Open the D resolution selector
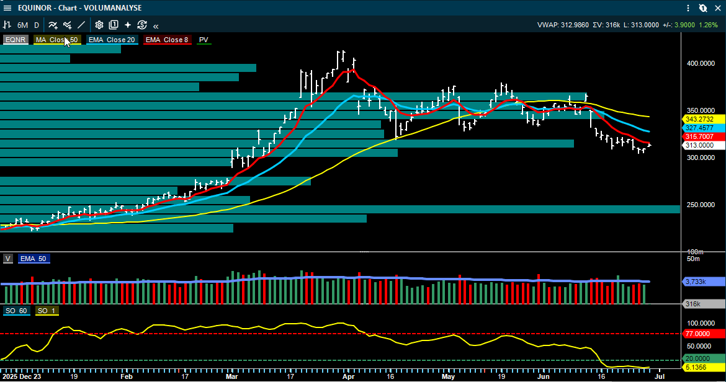Viewport: 726px width, 382px height. click(x=37, y=25)
